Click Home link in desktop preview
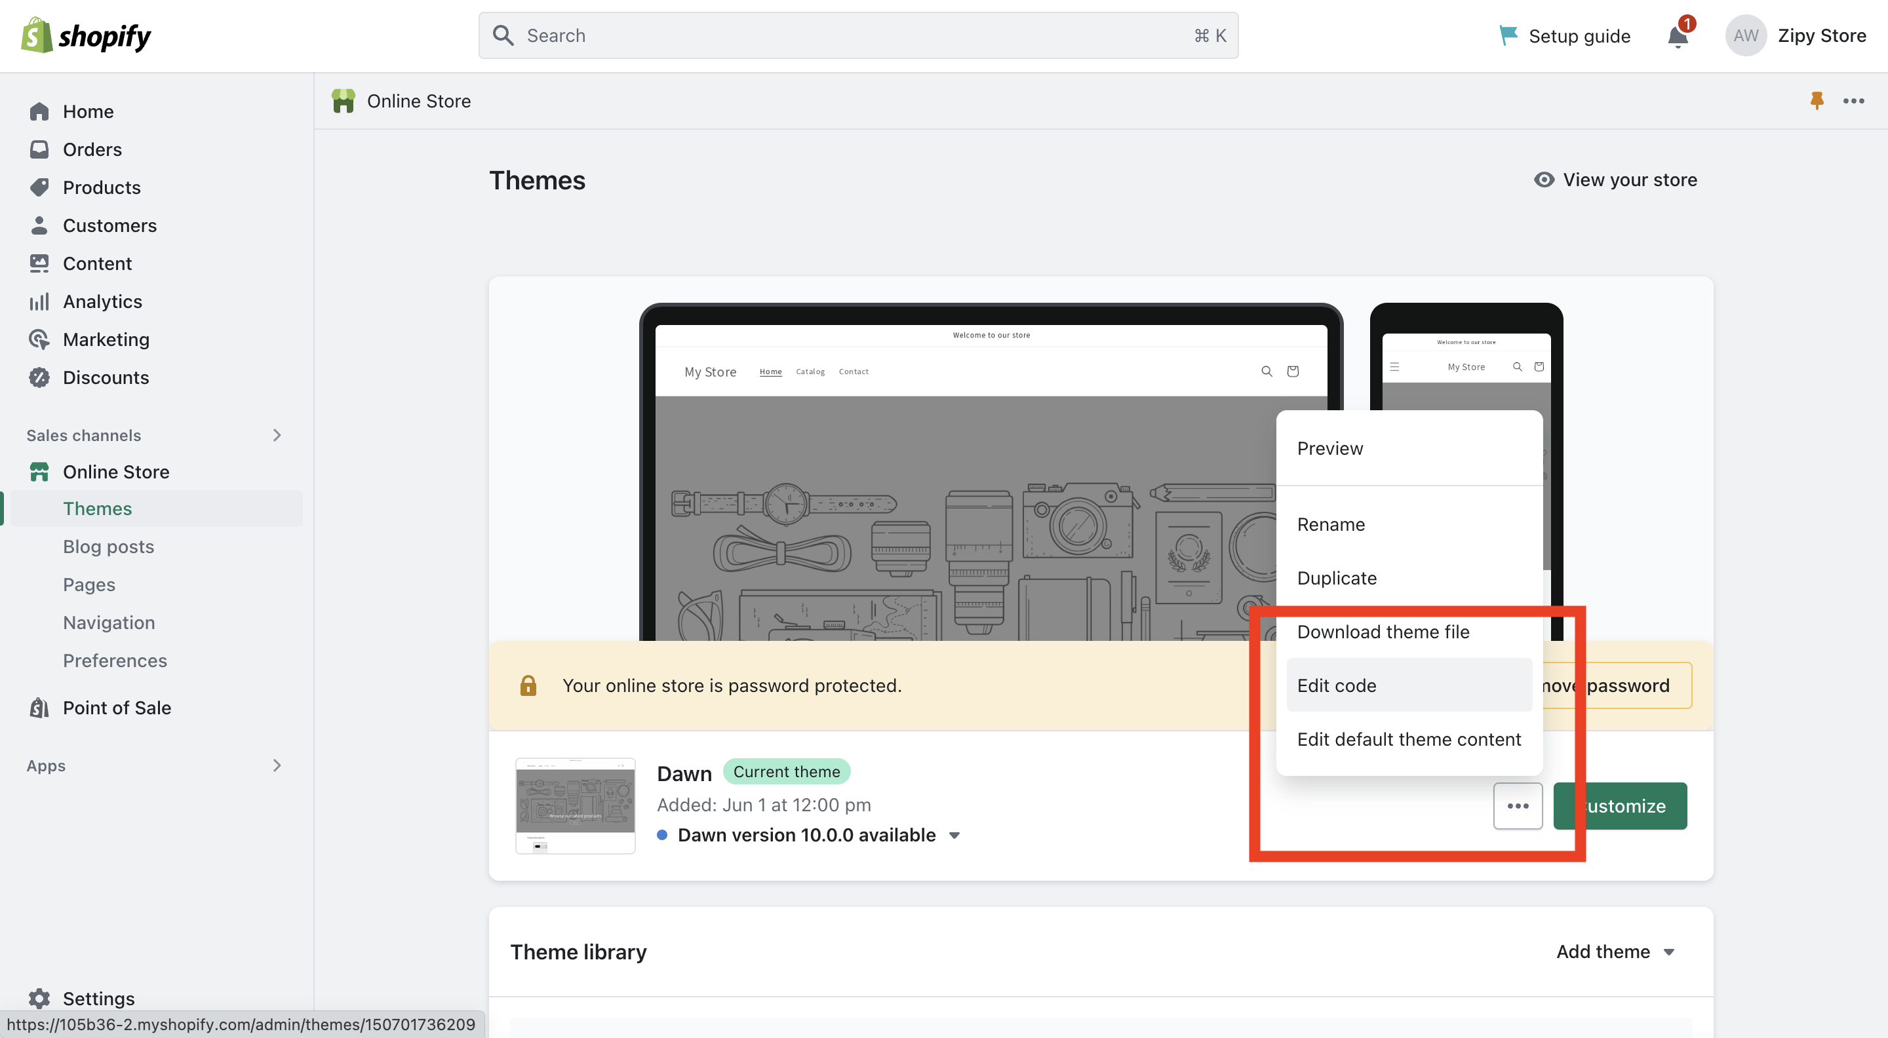 click(770, 372)
